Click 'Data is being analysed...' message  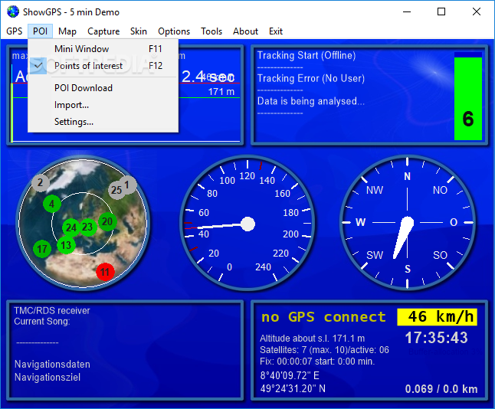[311, 101]
